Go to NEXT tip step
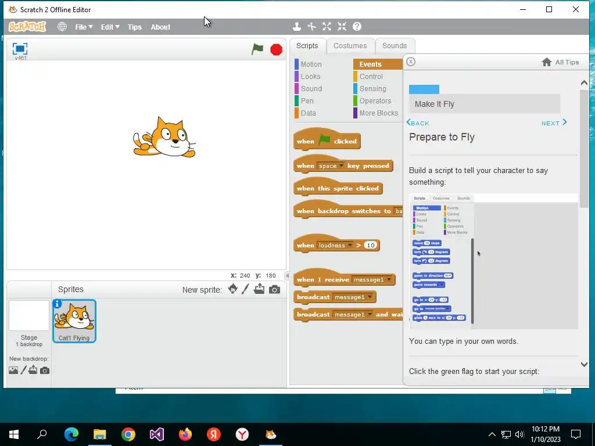 click(554, 123)
